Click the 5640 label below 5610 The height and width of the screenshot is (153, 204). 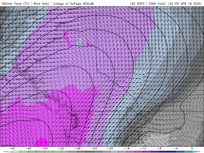point(91,46)
